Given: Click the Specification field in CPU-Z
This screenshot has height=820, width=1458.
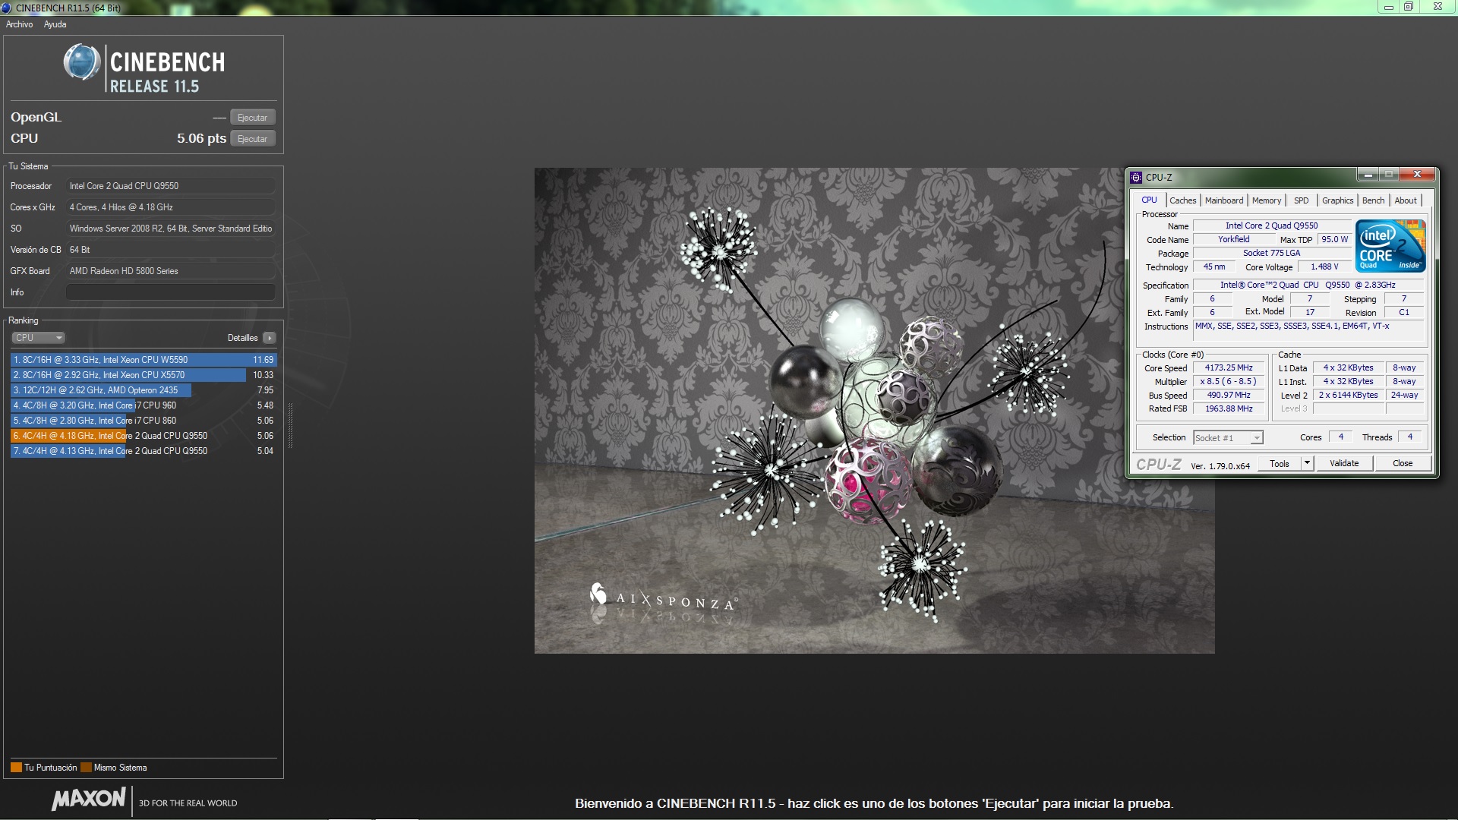Looking at the screenshot, I should click(x=1308, y=285).
